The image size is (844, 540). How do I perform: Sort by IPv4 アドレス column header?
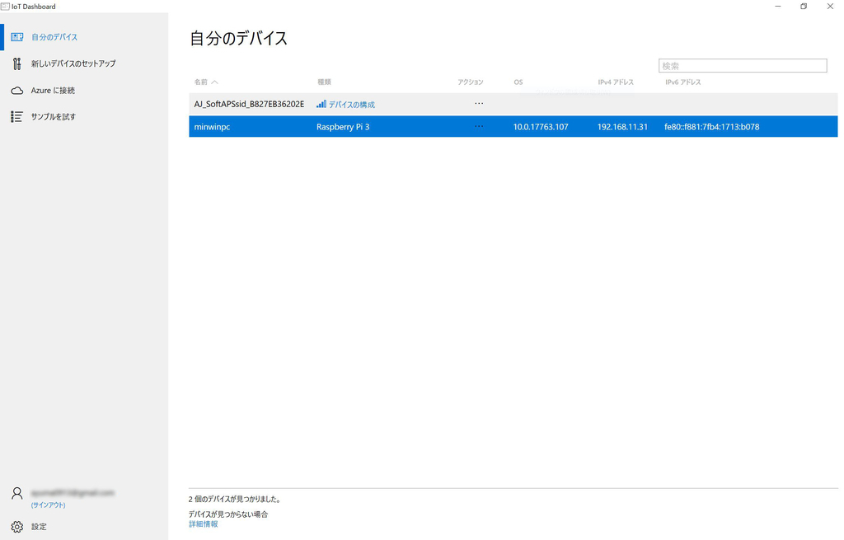[615, 82]
